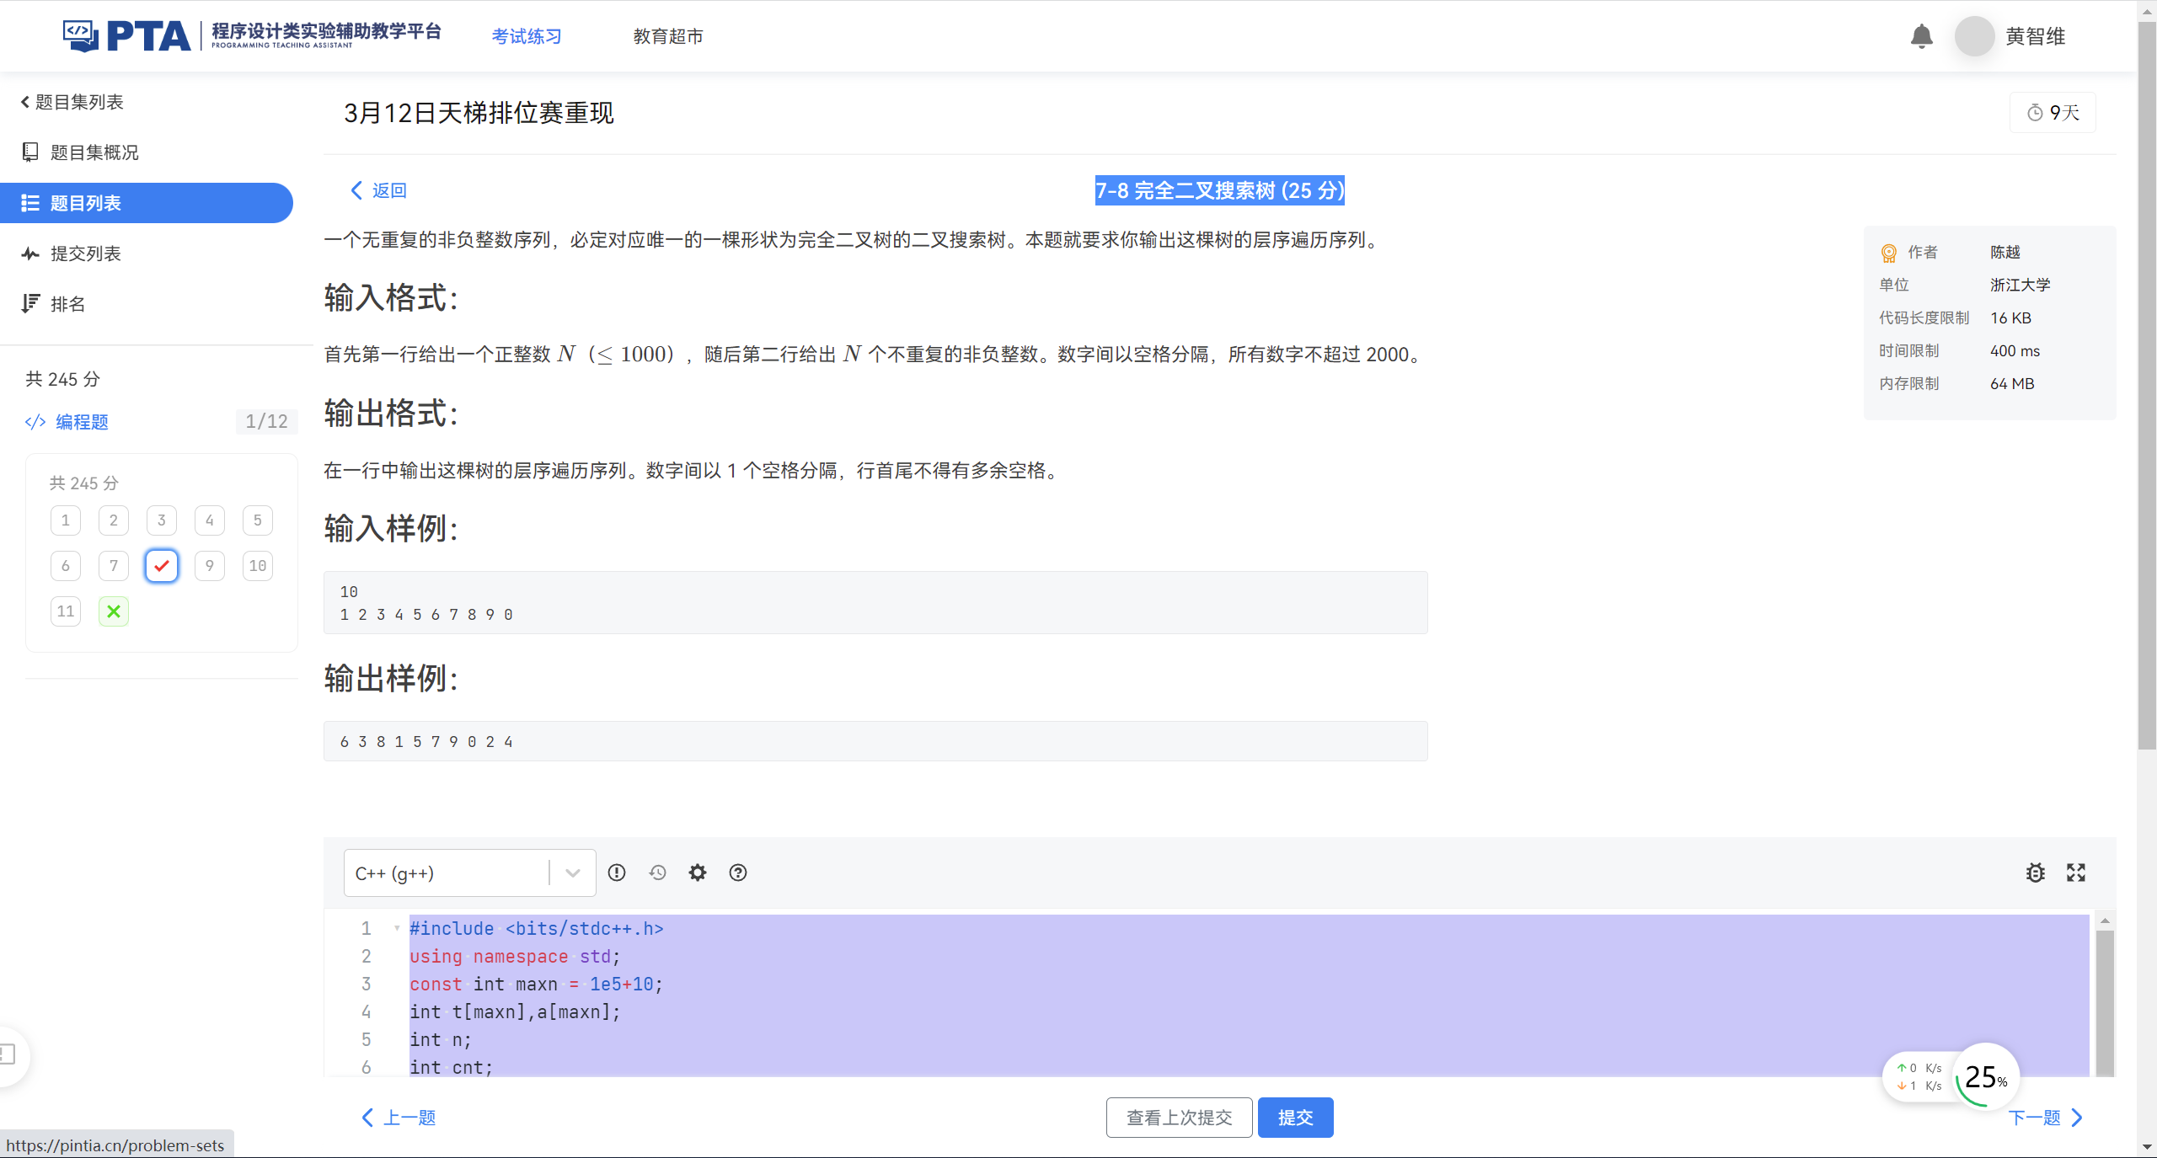
Task: Click the author medal icon
Action: click(x=1888, y=253)
